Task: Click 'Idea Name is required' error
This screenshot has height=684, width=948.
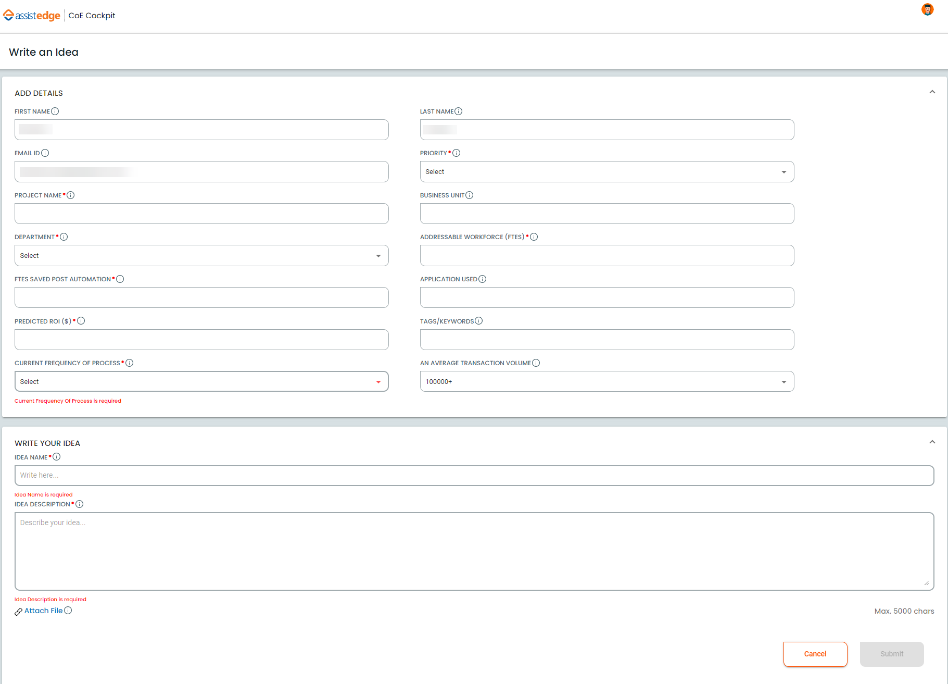Action: click(x=44, y=495)
